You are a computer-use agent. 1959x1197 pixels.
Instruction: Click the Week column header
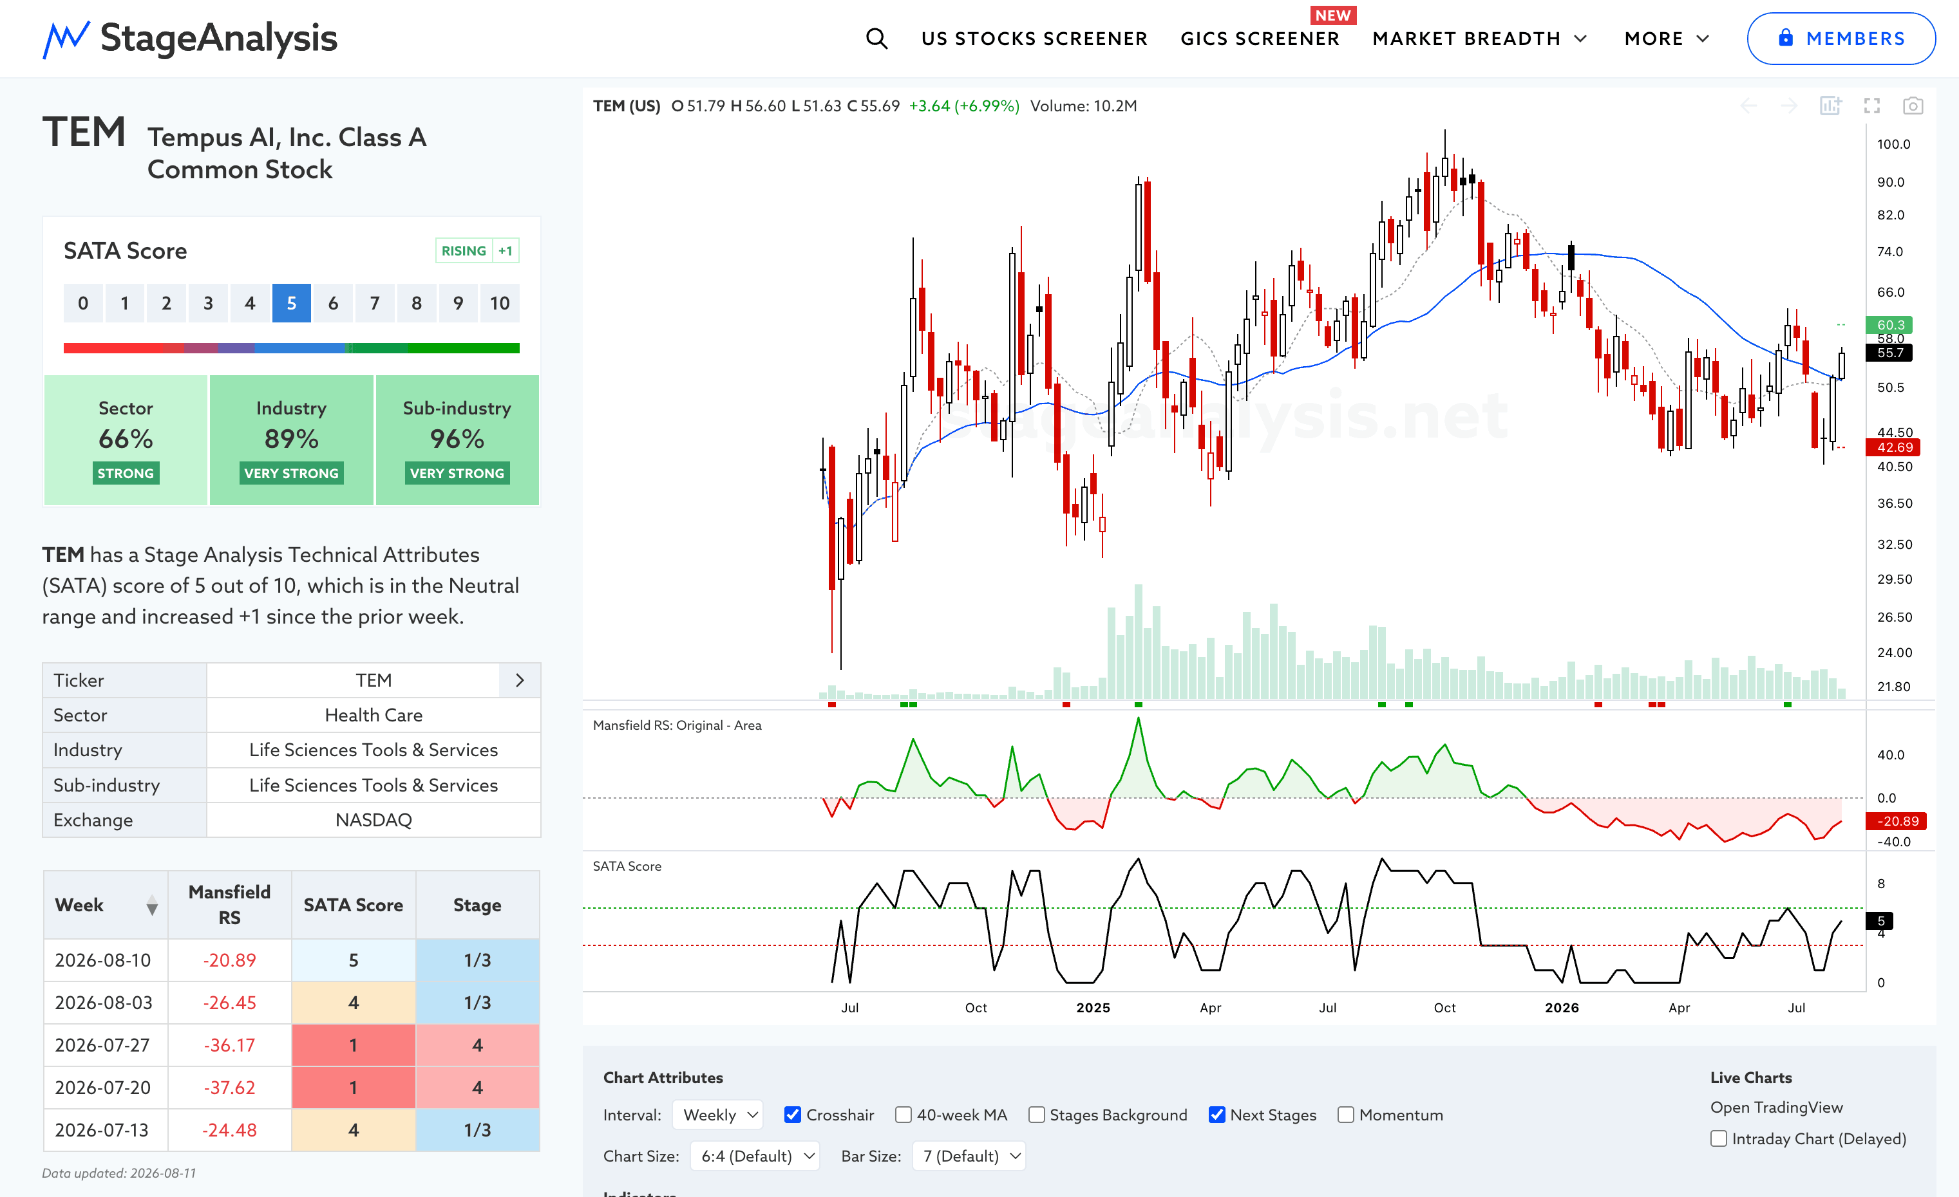click(x=106, y=905)
